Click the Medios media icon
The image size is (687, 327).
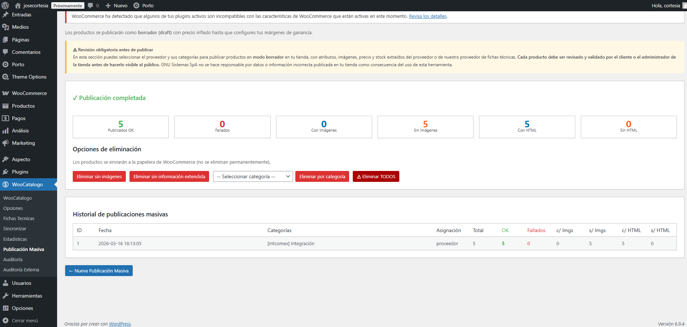[x=5, y=27]
